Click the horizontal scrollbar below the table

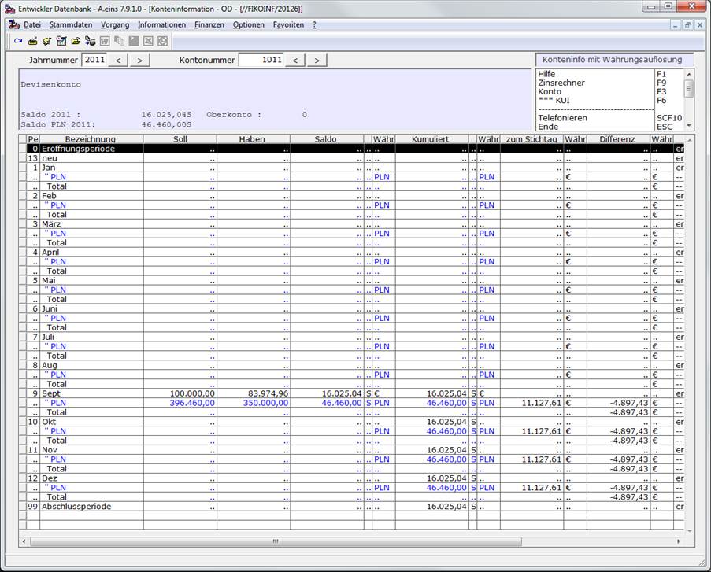click(x=276, y=541)
